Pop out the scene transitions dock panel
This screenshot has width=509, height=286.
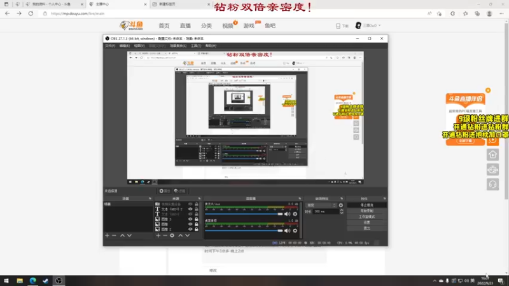point(342,198)
